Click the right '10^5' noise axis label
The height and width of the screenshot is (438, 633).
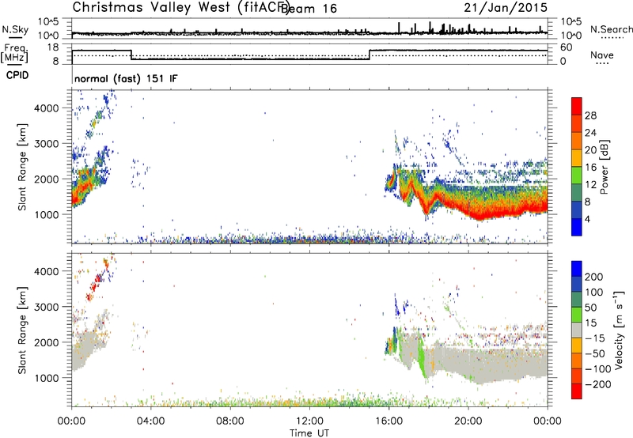tap(571, 22)
